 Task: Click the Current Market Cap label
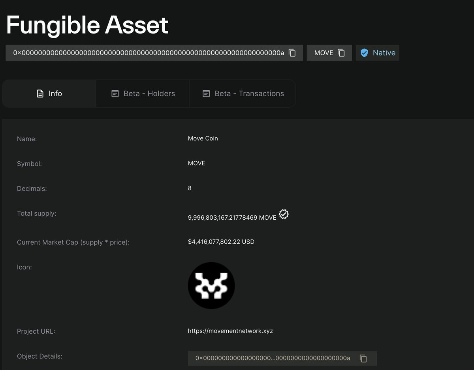click(x=73, y=242)
